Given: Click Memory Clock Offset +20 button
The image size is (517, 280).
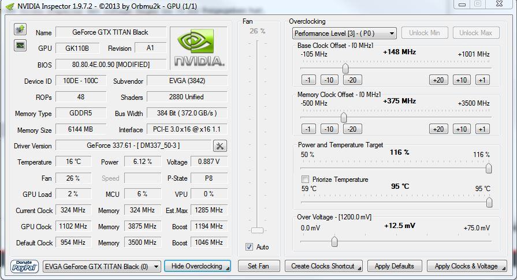Looking at the screenshot, I should [x=438, y=129].
